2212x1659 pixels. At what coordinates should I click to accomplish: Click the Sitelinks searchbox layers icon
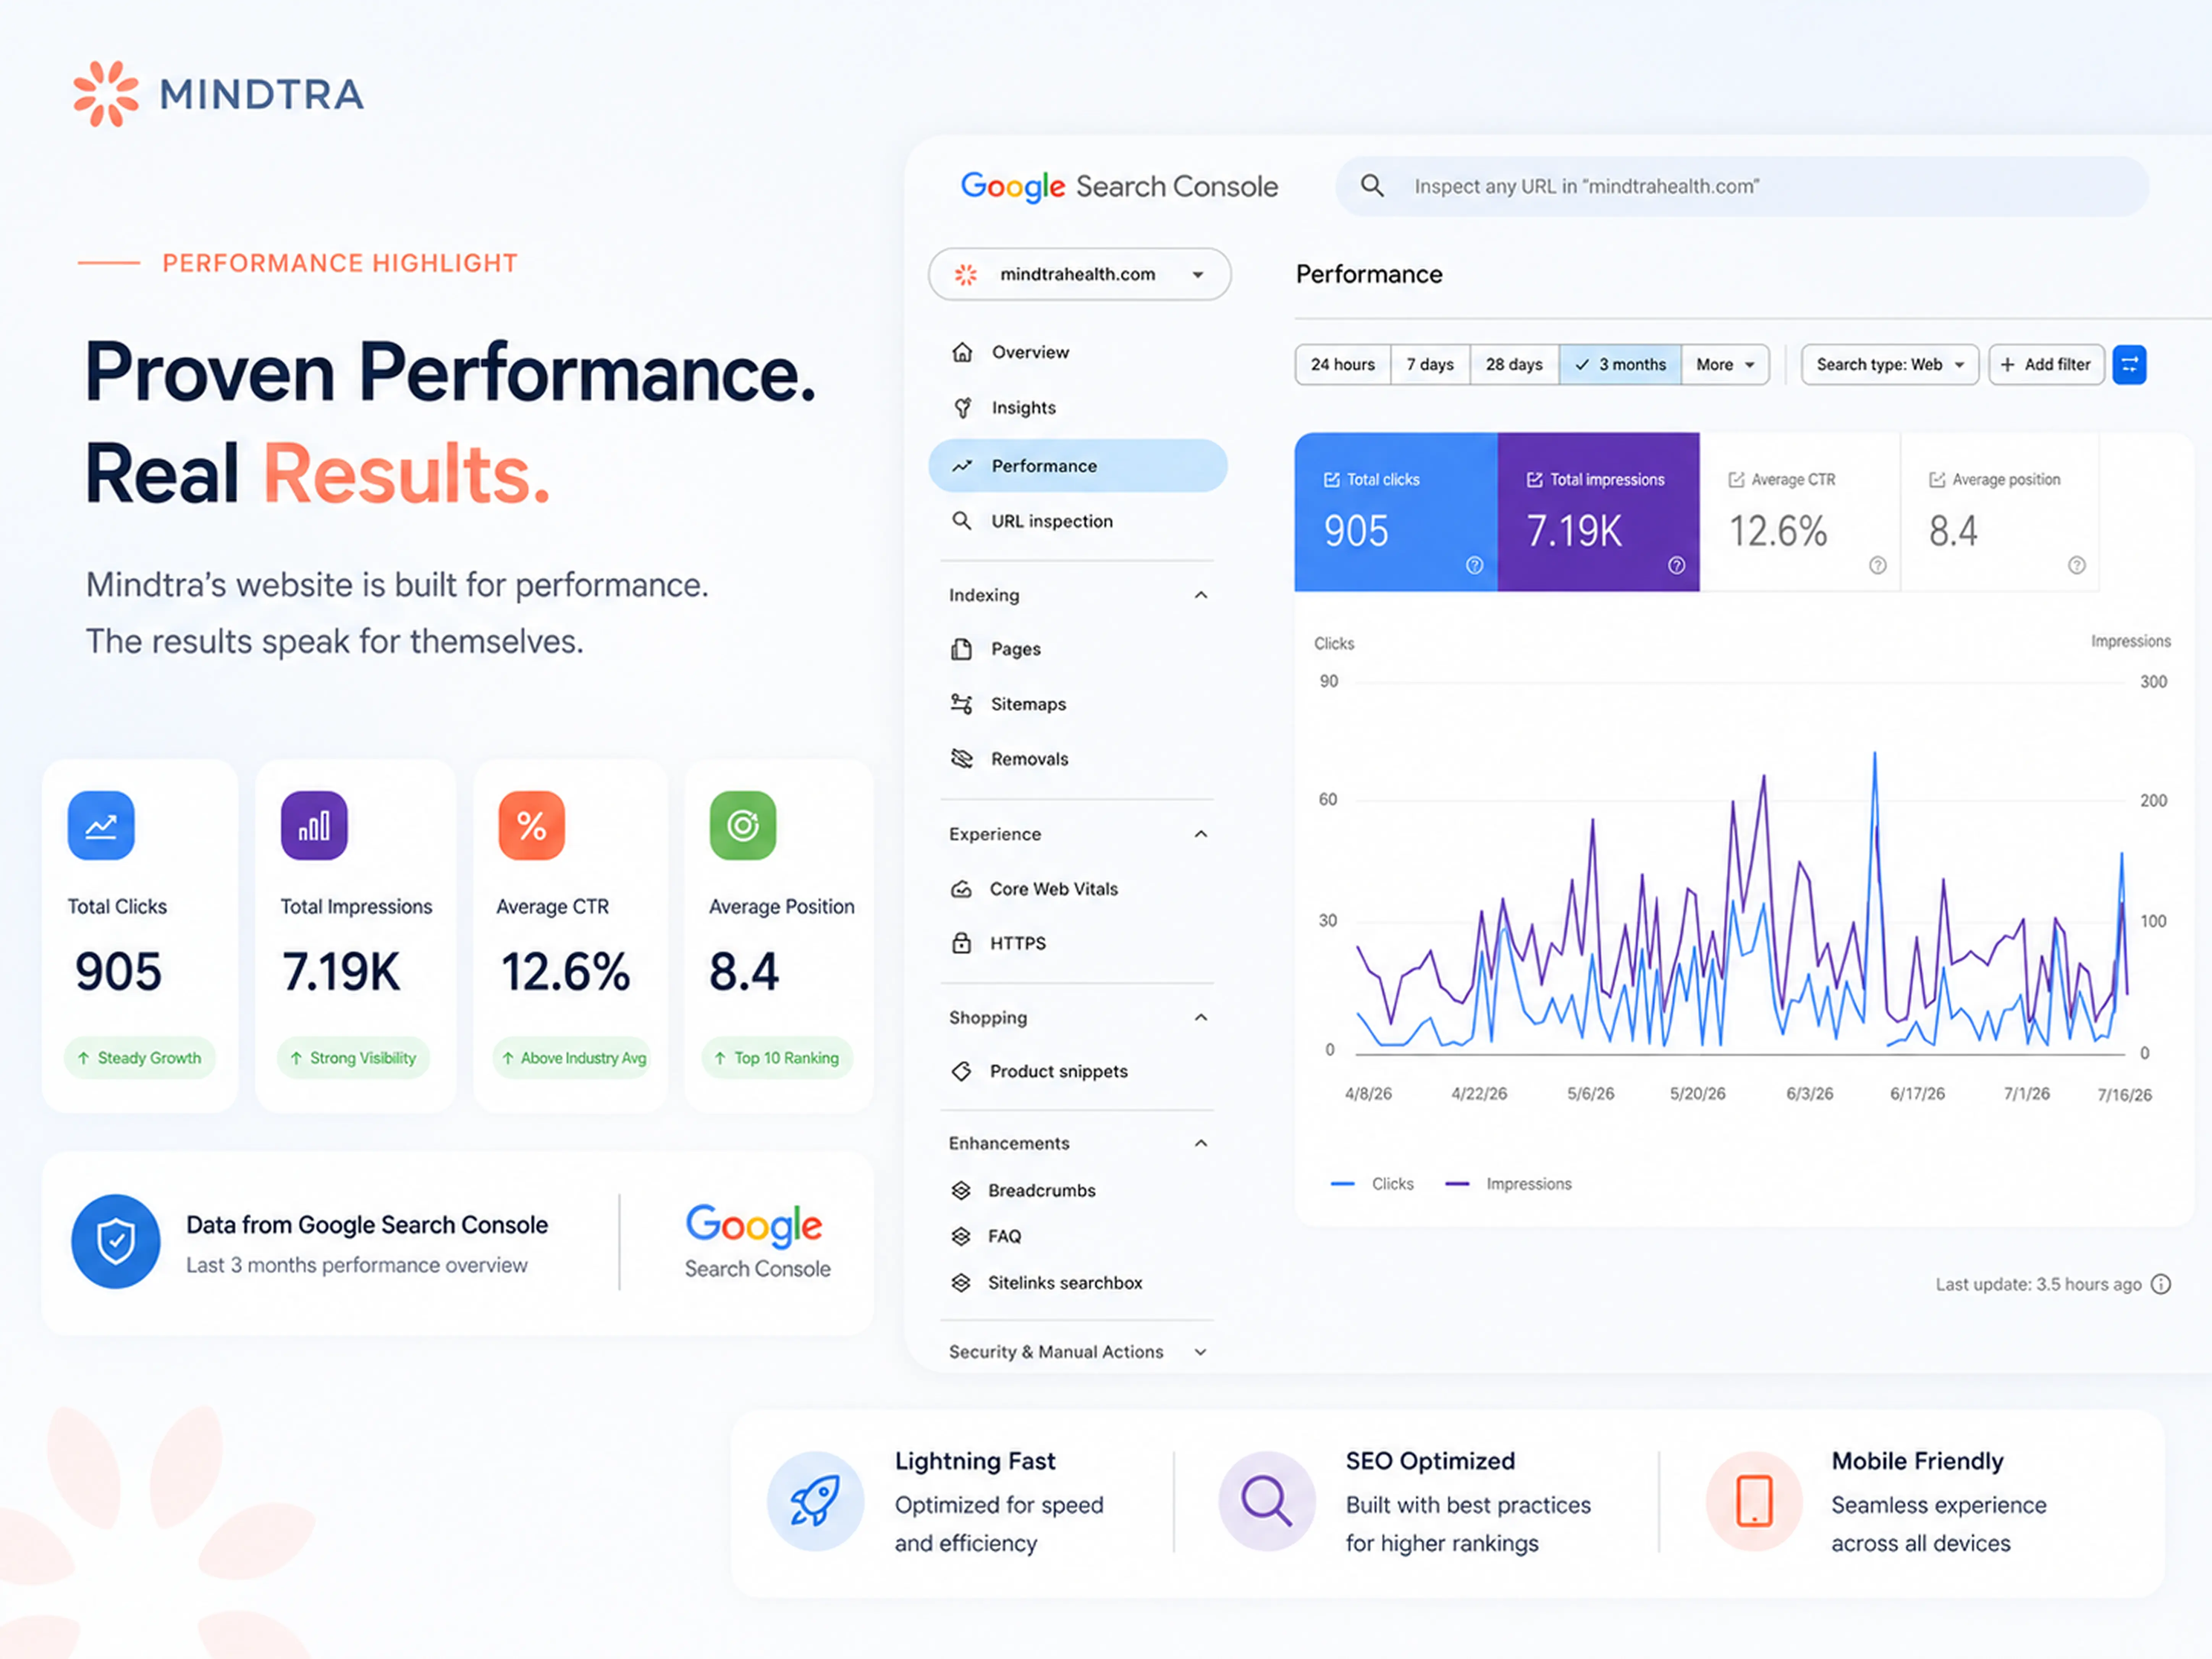tap(961, 1282)
